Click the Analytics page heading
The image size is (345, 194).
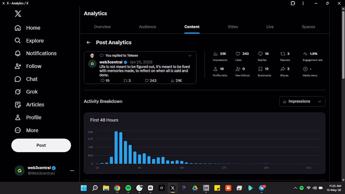(x=95, y=13)
